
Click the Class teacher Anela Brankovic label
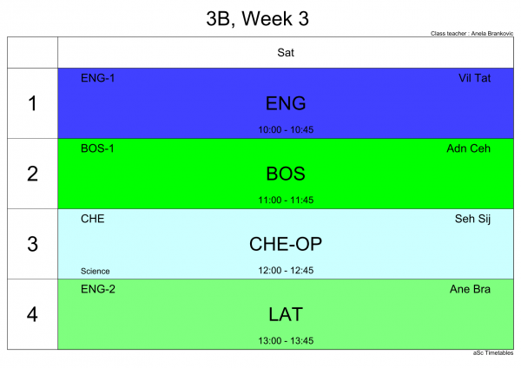pos(472,33)
